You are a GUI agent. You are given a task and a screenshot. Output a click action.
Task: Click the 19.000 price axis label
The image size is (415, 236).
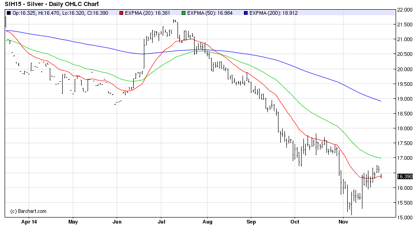[x=404, y=99]
